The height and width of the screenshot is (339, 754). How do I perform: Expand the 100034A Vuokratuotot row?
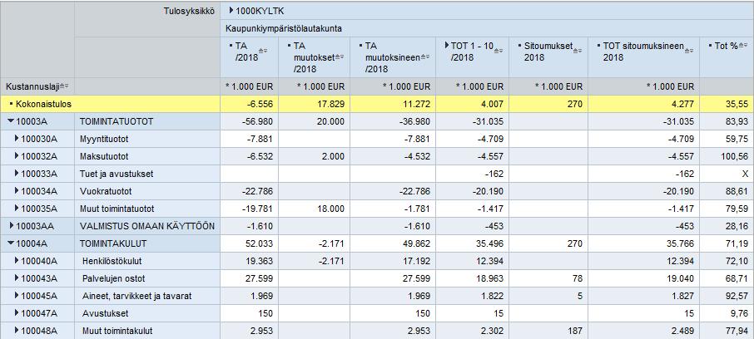[x=17, y=191]
